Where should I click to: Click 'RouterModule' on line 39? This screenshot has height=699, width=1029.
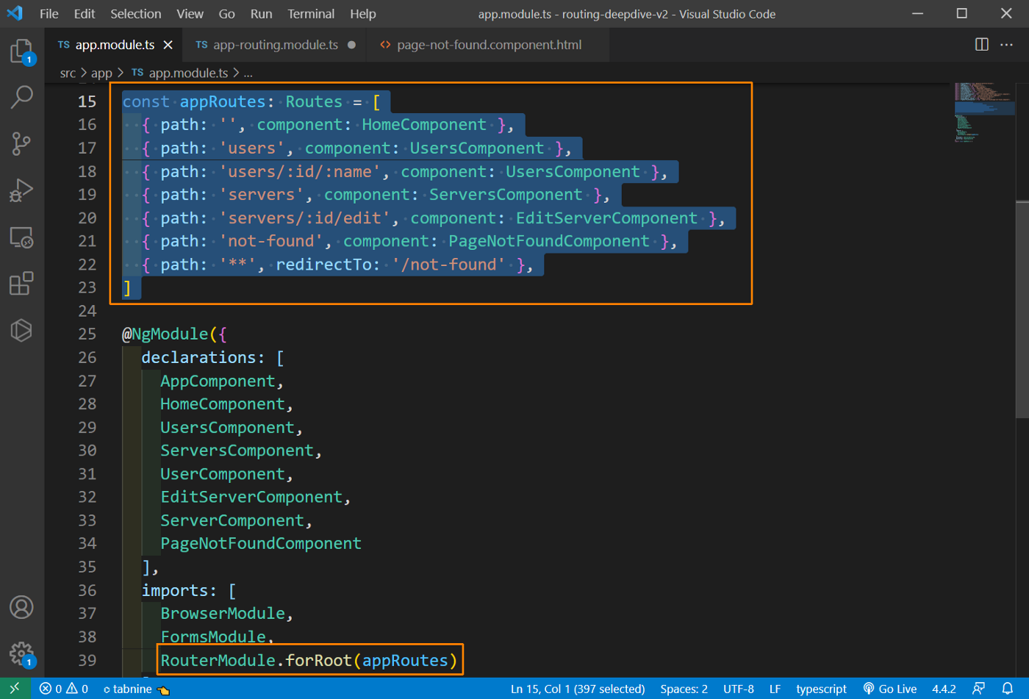(218, 660)
